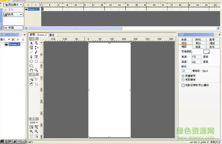Open the 背景颜色 color swatch
Screen dimensions: 222x144
point(206,52)
